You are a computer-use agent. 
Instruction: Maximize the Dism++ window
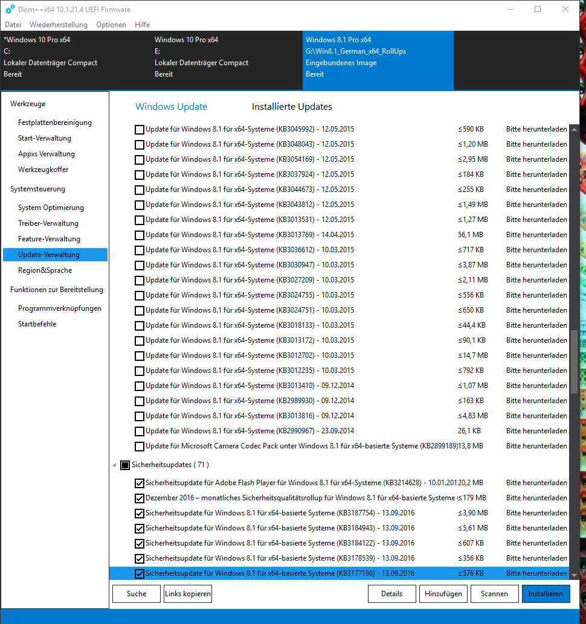(538, 9)
